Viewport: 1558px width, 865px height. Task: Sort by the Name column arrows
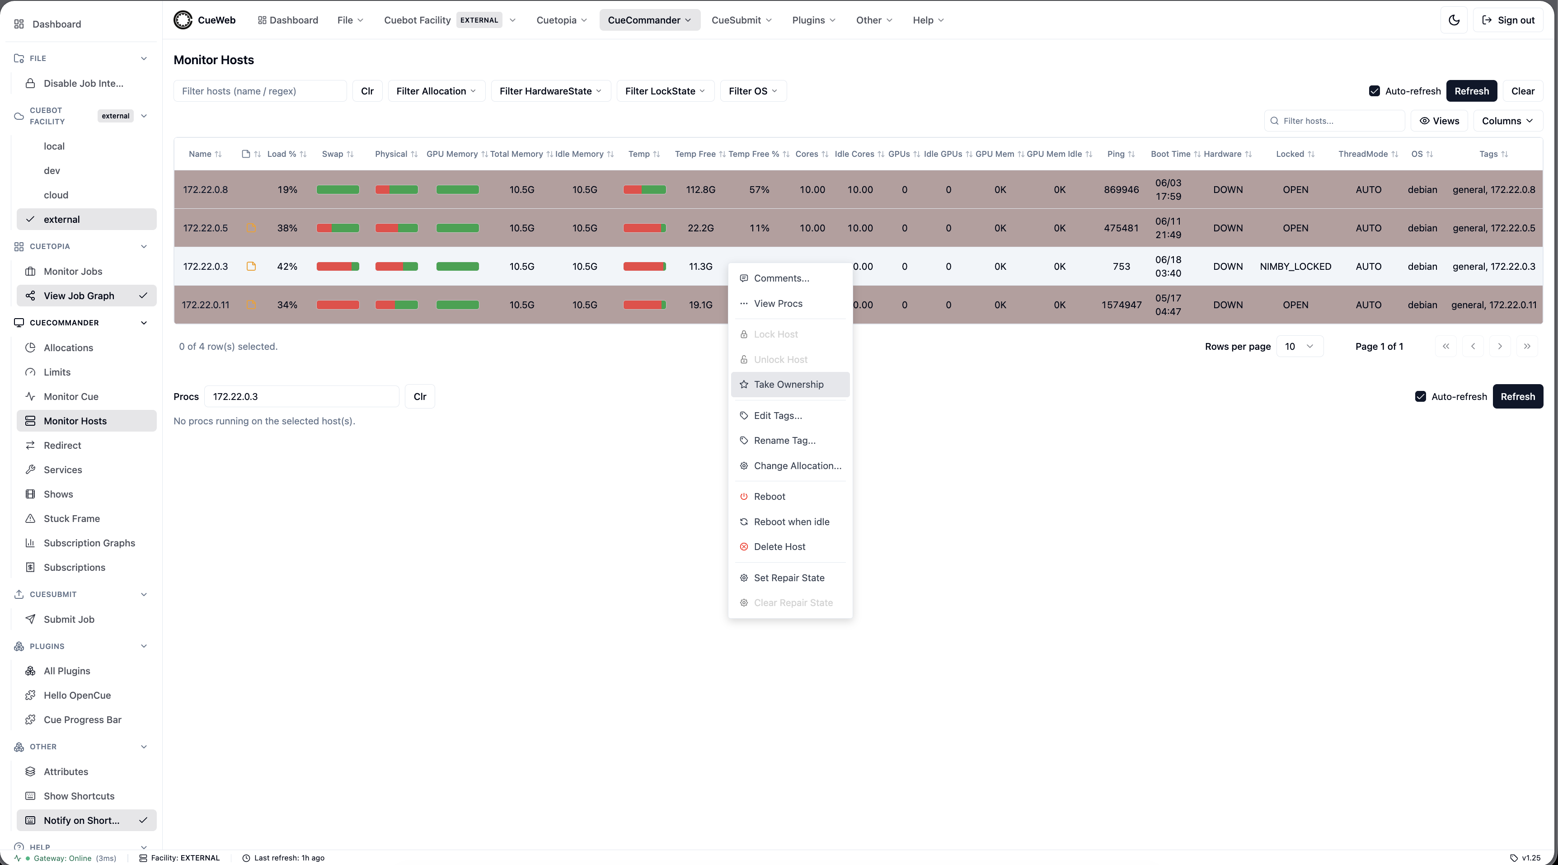[218, 154]
